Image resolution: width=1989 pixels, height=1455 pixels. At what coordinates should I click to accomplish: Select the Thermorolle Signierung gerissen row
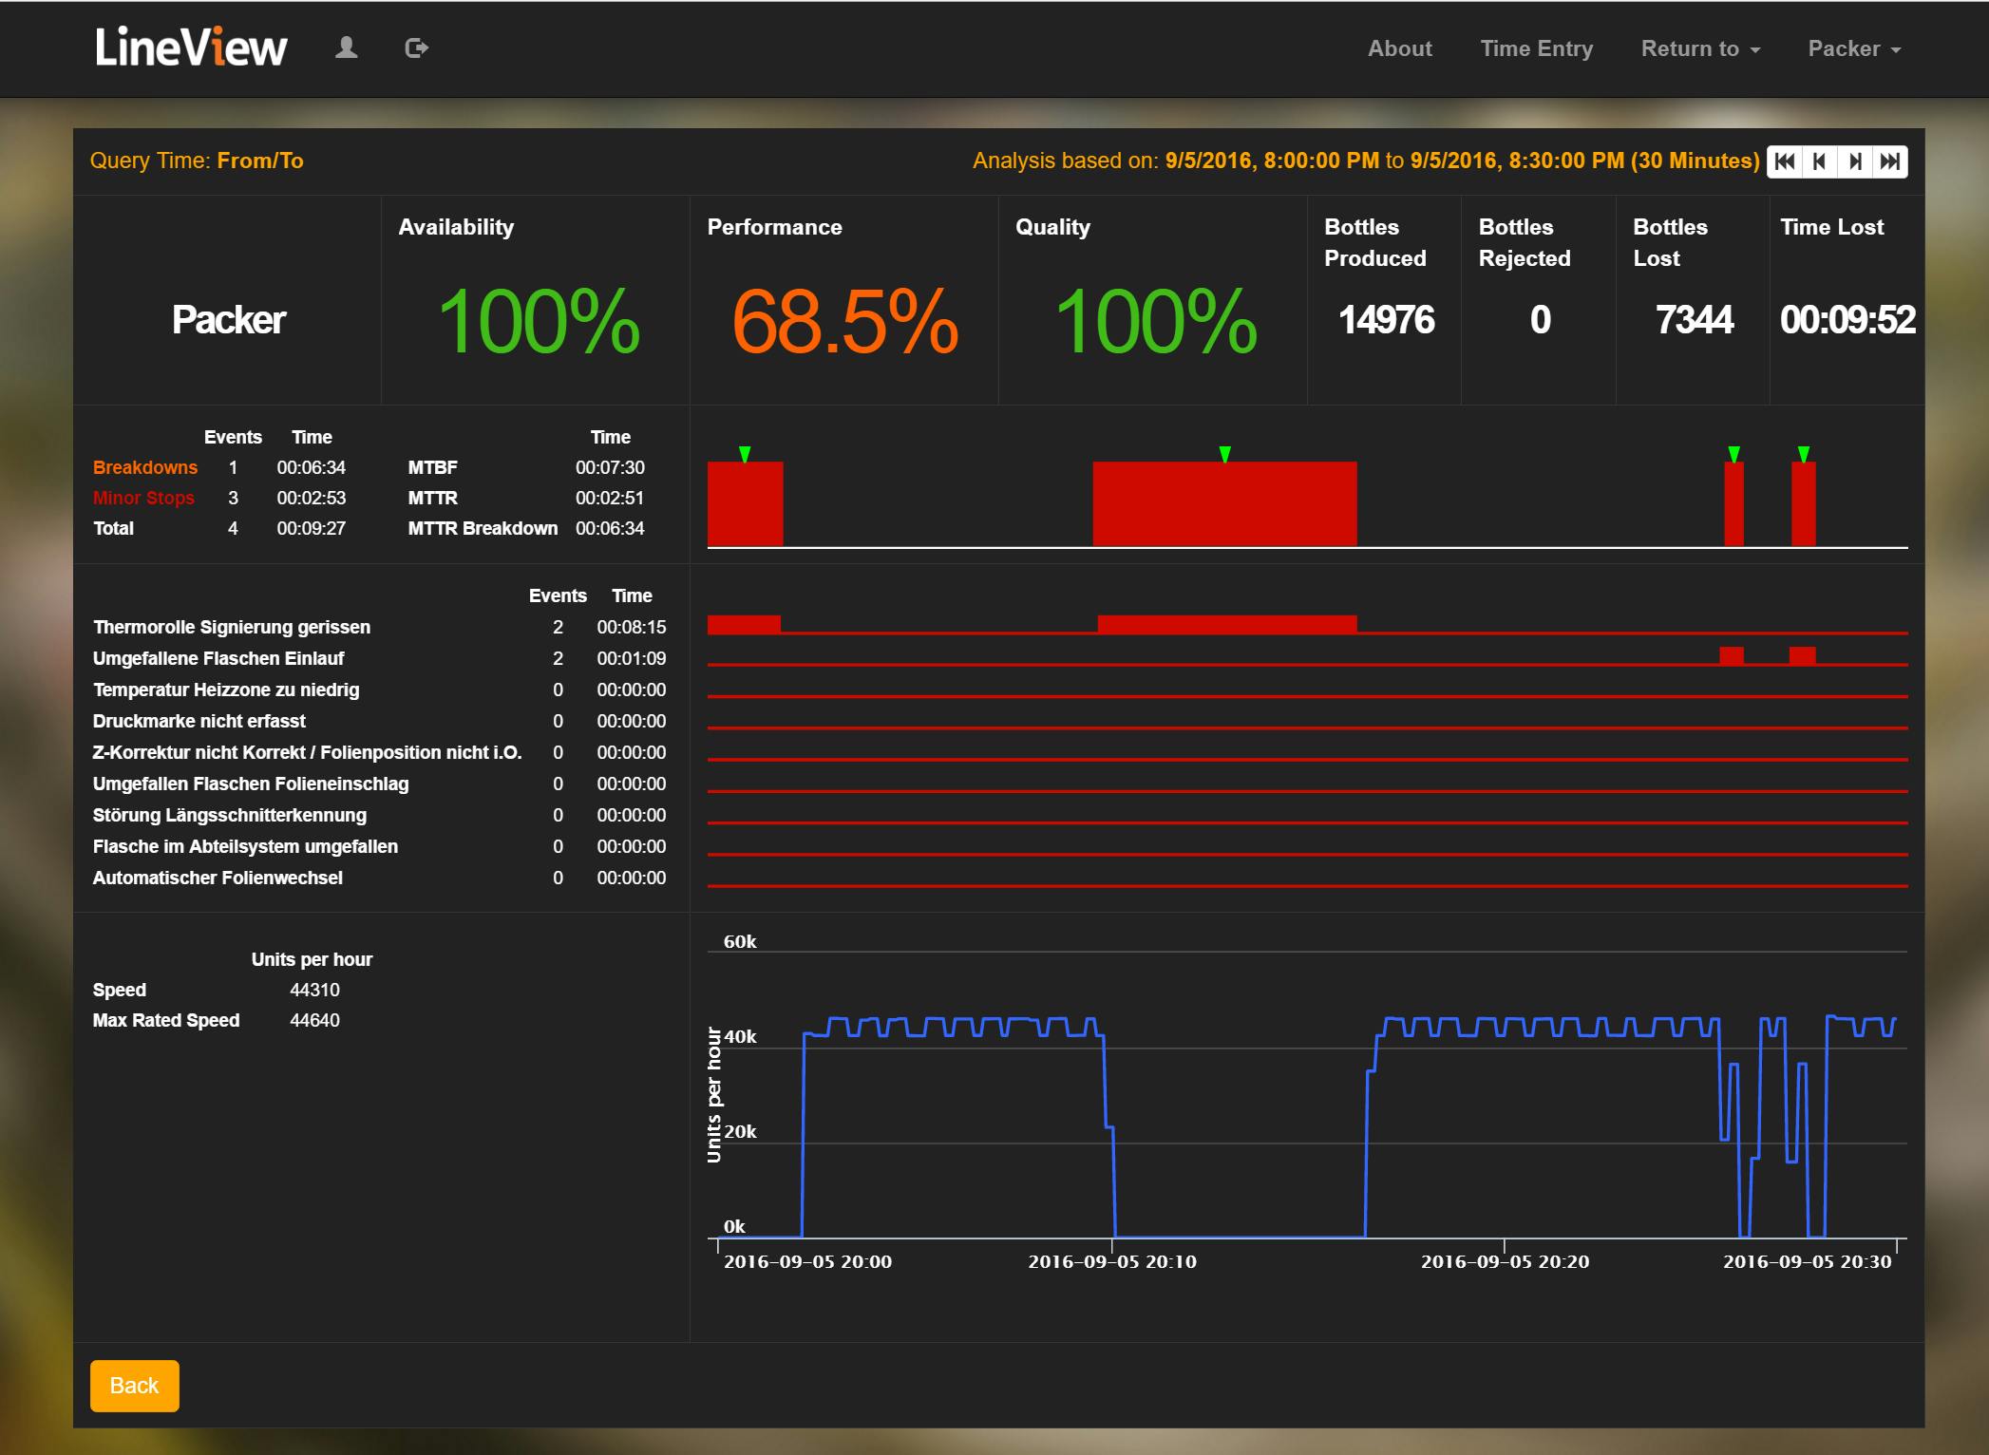[232, 627]
